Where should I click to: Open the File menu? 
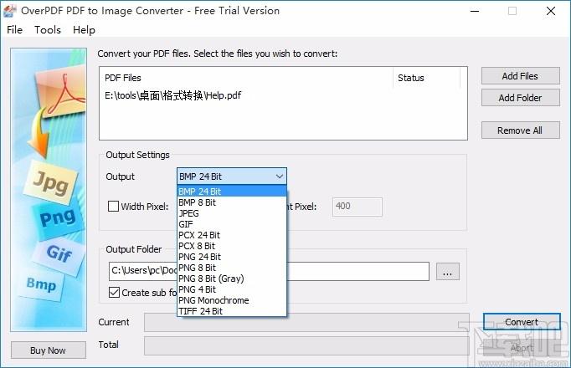click(x=14, y=30)
